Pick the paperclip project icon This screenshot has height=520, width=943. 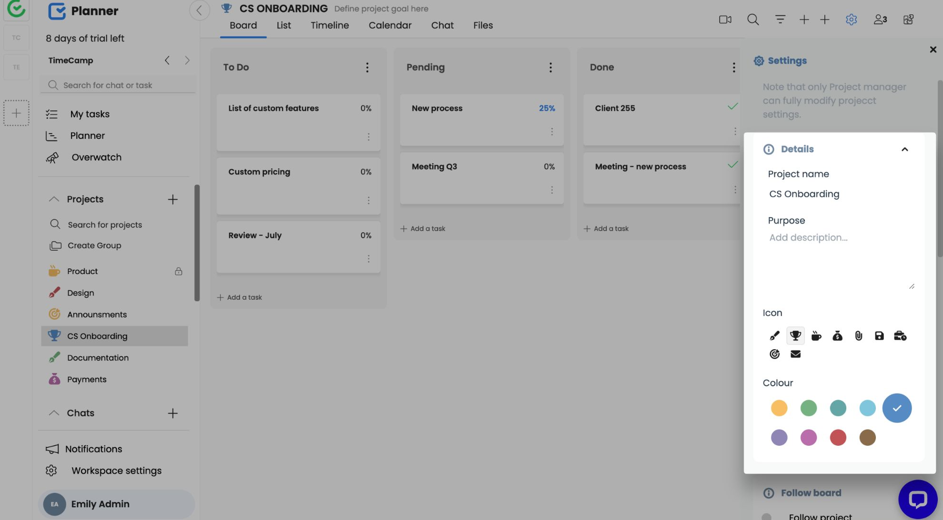tap(858, 336)
